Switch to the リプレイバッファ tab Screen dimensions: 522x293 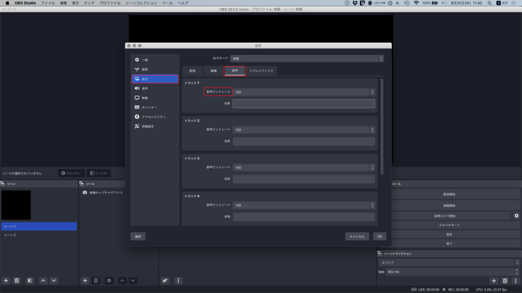coord(262,71)
